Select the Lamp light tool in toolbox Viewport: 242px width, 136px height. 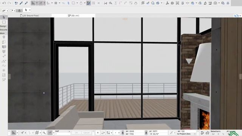[x=4, y=51]
